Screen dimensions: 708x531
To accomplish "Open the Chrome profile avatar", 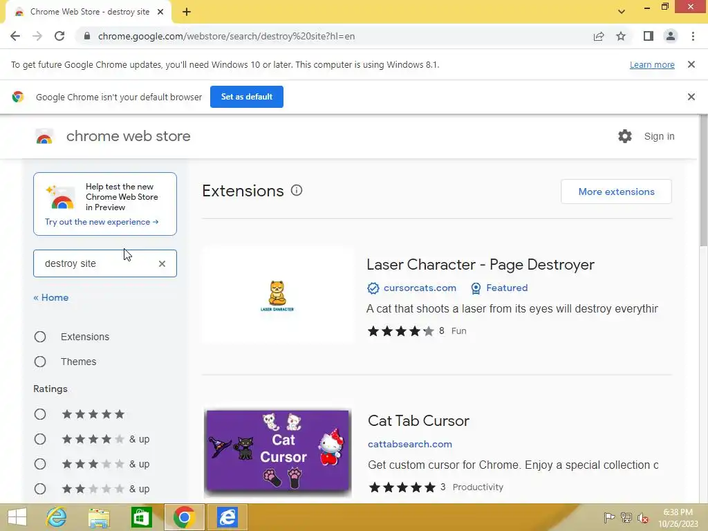I will [x=671, y=36].
